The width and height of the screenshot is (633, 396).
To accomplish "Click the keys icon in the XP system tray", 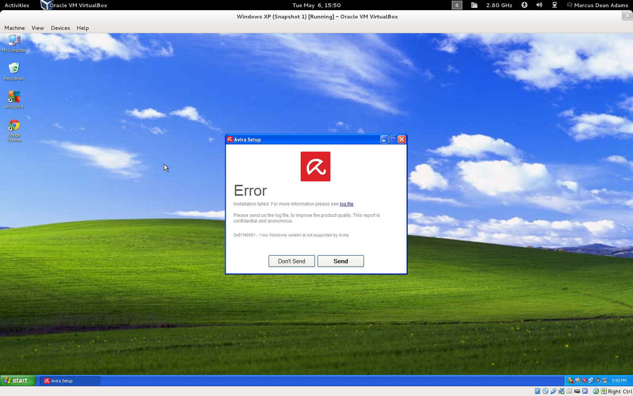I will coord(578,381).
